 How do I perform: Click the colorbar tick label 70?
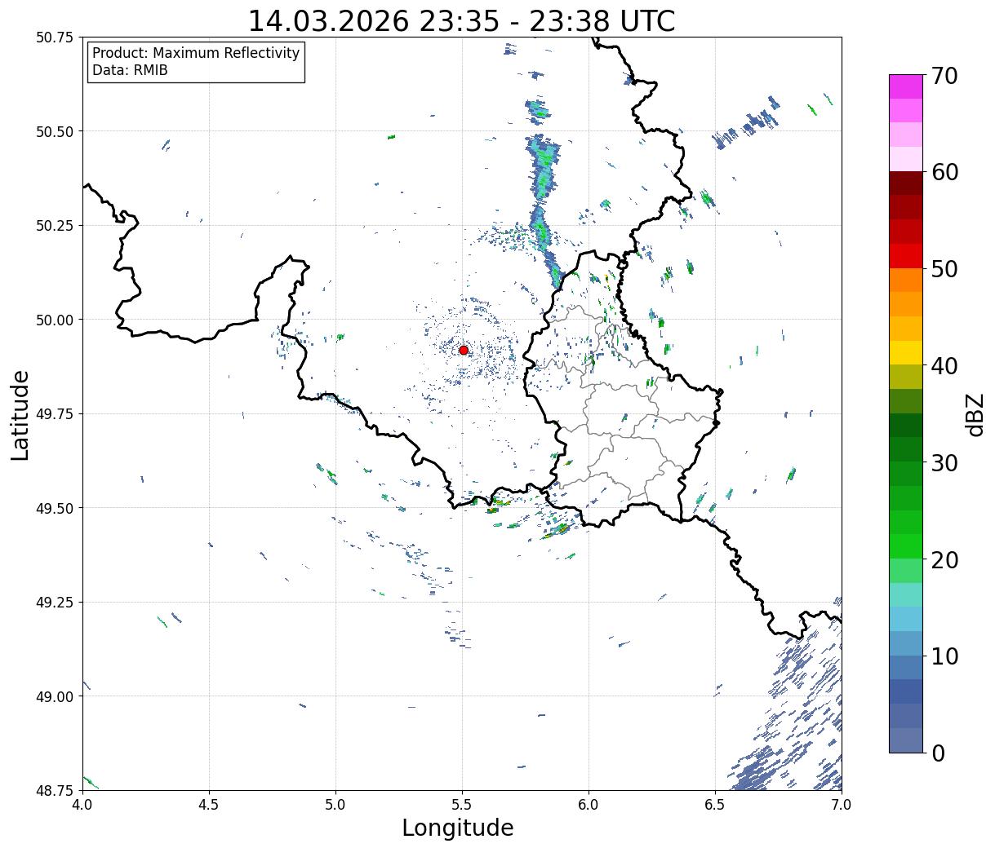[944, 76]
